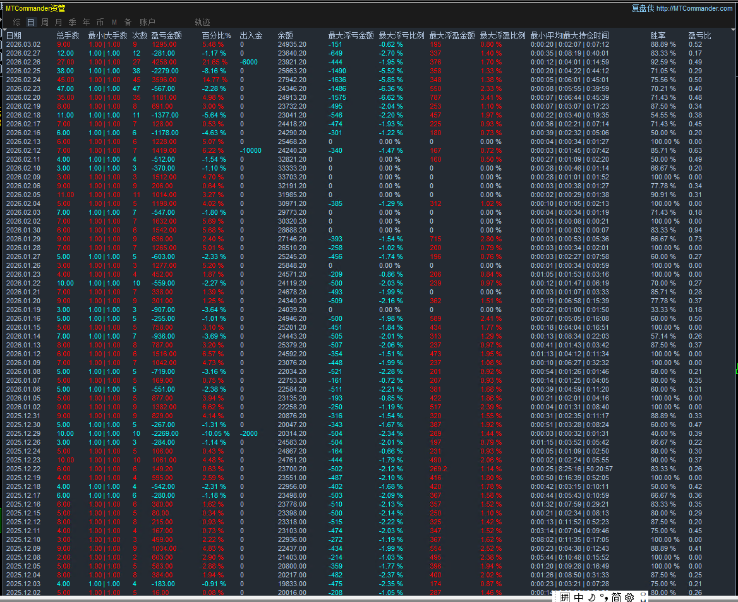
Task: Click balance 27942.20
Action: click(292, 80)
